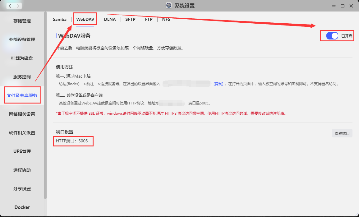
Task: Select 分享设置 in the sidebar
Action: pyautogui.click(x=22, y=189)
